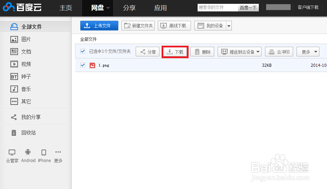
Task: Click the 删除 delete button
Action: tap(202, 52)
